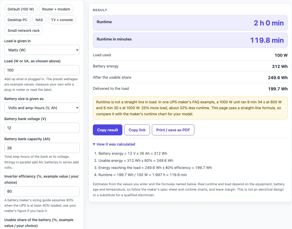
Task: Click the yellow 'Runtime is not a straight line' notice
Action: click(190, 108)
